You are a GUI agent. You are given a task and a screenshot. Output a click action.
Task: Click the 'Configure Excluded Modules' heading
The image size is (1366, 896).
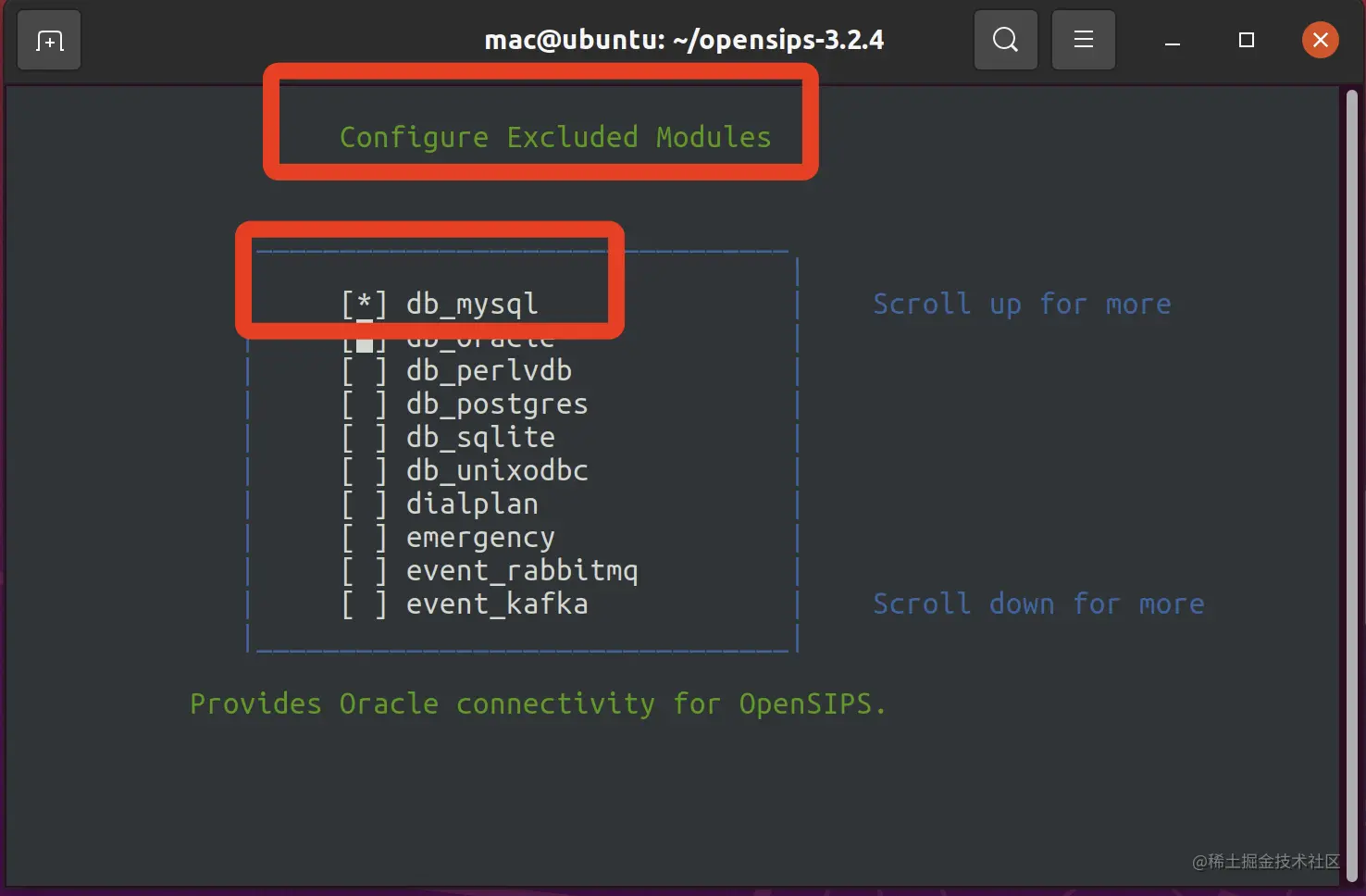[x=555, y=137]
